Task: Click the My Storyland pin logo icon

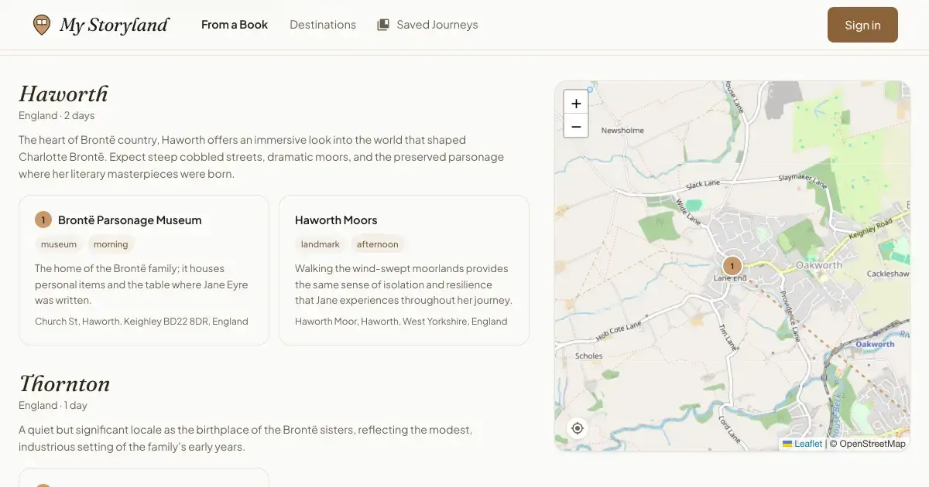Action: 42,25
